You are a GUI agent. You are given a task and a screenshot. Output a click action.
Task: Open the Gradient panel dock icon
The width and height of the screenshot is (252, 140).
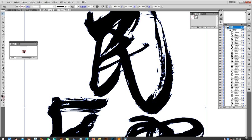(249, 78)
